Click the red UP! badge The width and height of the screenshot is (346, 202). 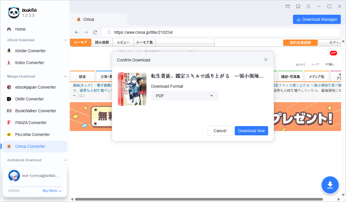333,53
